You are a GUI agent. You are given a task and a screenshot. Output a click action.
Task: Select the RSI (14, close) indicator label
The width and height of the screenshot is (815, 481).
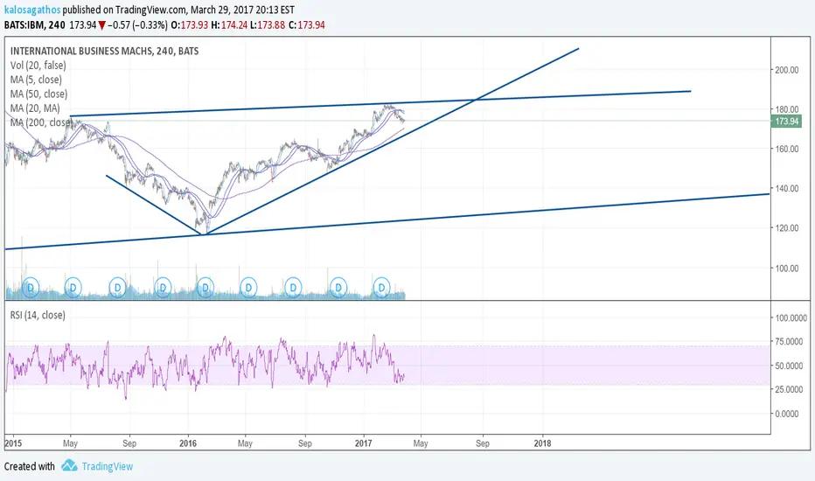pos(38,315)
